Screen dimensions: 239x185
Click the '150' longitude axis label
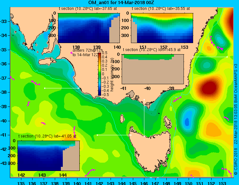point(189,183)
